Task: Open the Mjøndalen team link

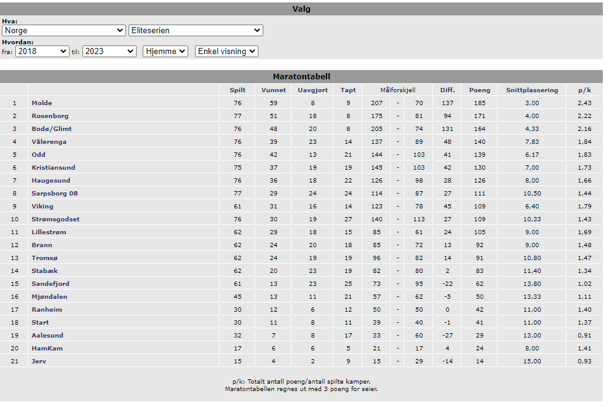Action: (x=49, y=296)
